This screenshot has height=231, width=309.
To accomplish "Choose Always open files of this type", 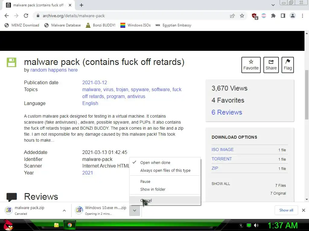I will [165, 171].
